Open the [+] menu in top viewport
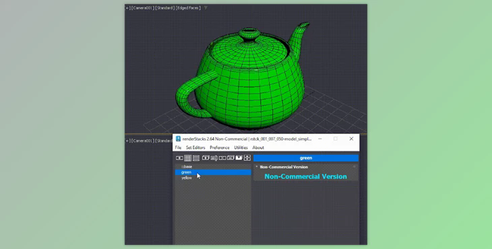Screen dimensions: 492x249 127,8
